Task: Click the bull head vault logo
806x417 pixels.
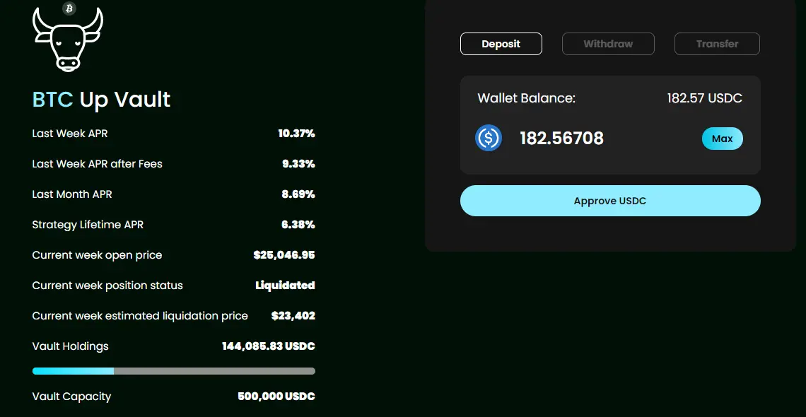Action: tap(68, 39)
